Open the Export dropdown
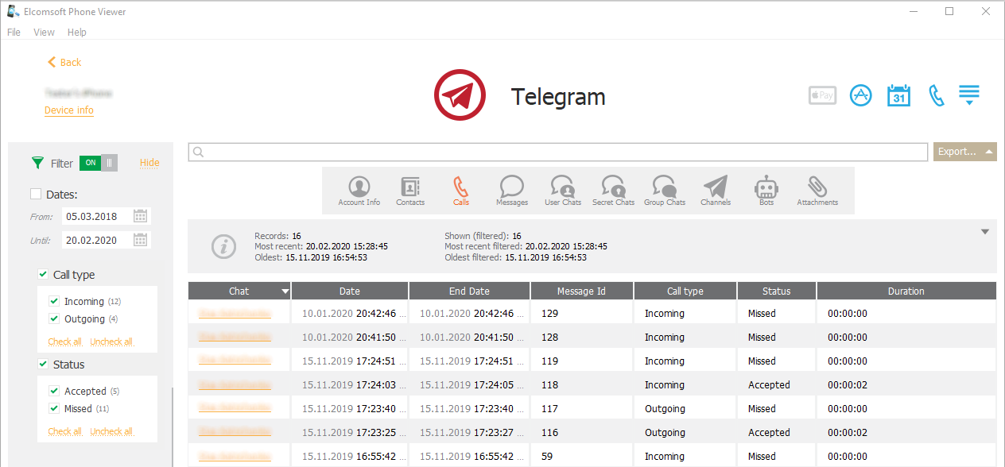 point(964,152)
